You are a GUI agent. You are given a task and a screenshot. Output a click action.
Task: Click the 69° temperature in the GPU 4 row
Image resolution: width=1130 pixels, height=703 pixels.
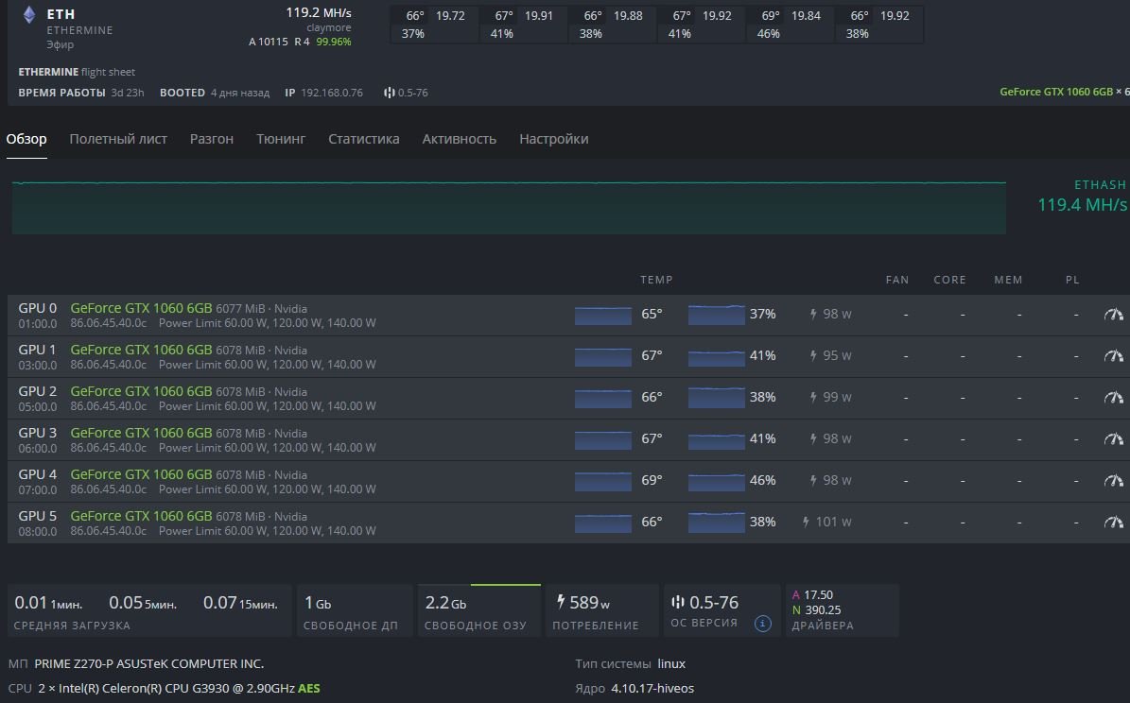click(x=652, y=480)
